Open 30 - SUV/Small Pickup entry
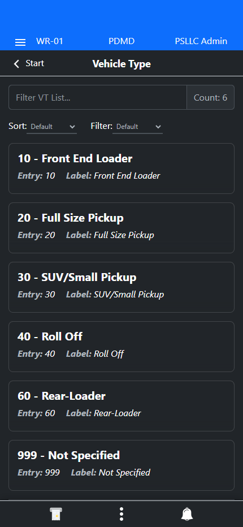Screen dimensions: 243x527 point(121,287)
